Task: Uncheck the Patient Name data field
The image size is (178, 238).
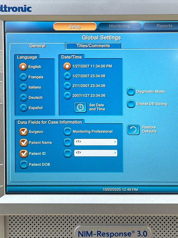Action: click(24, 143)
